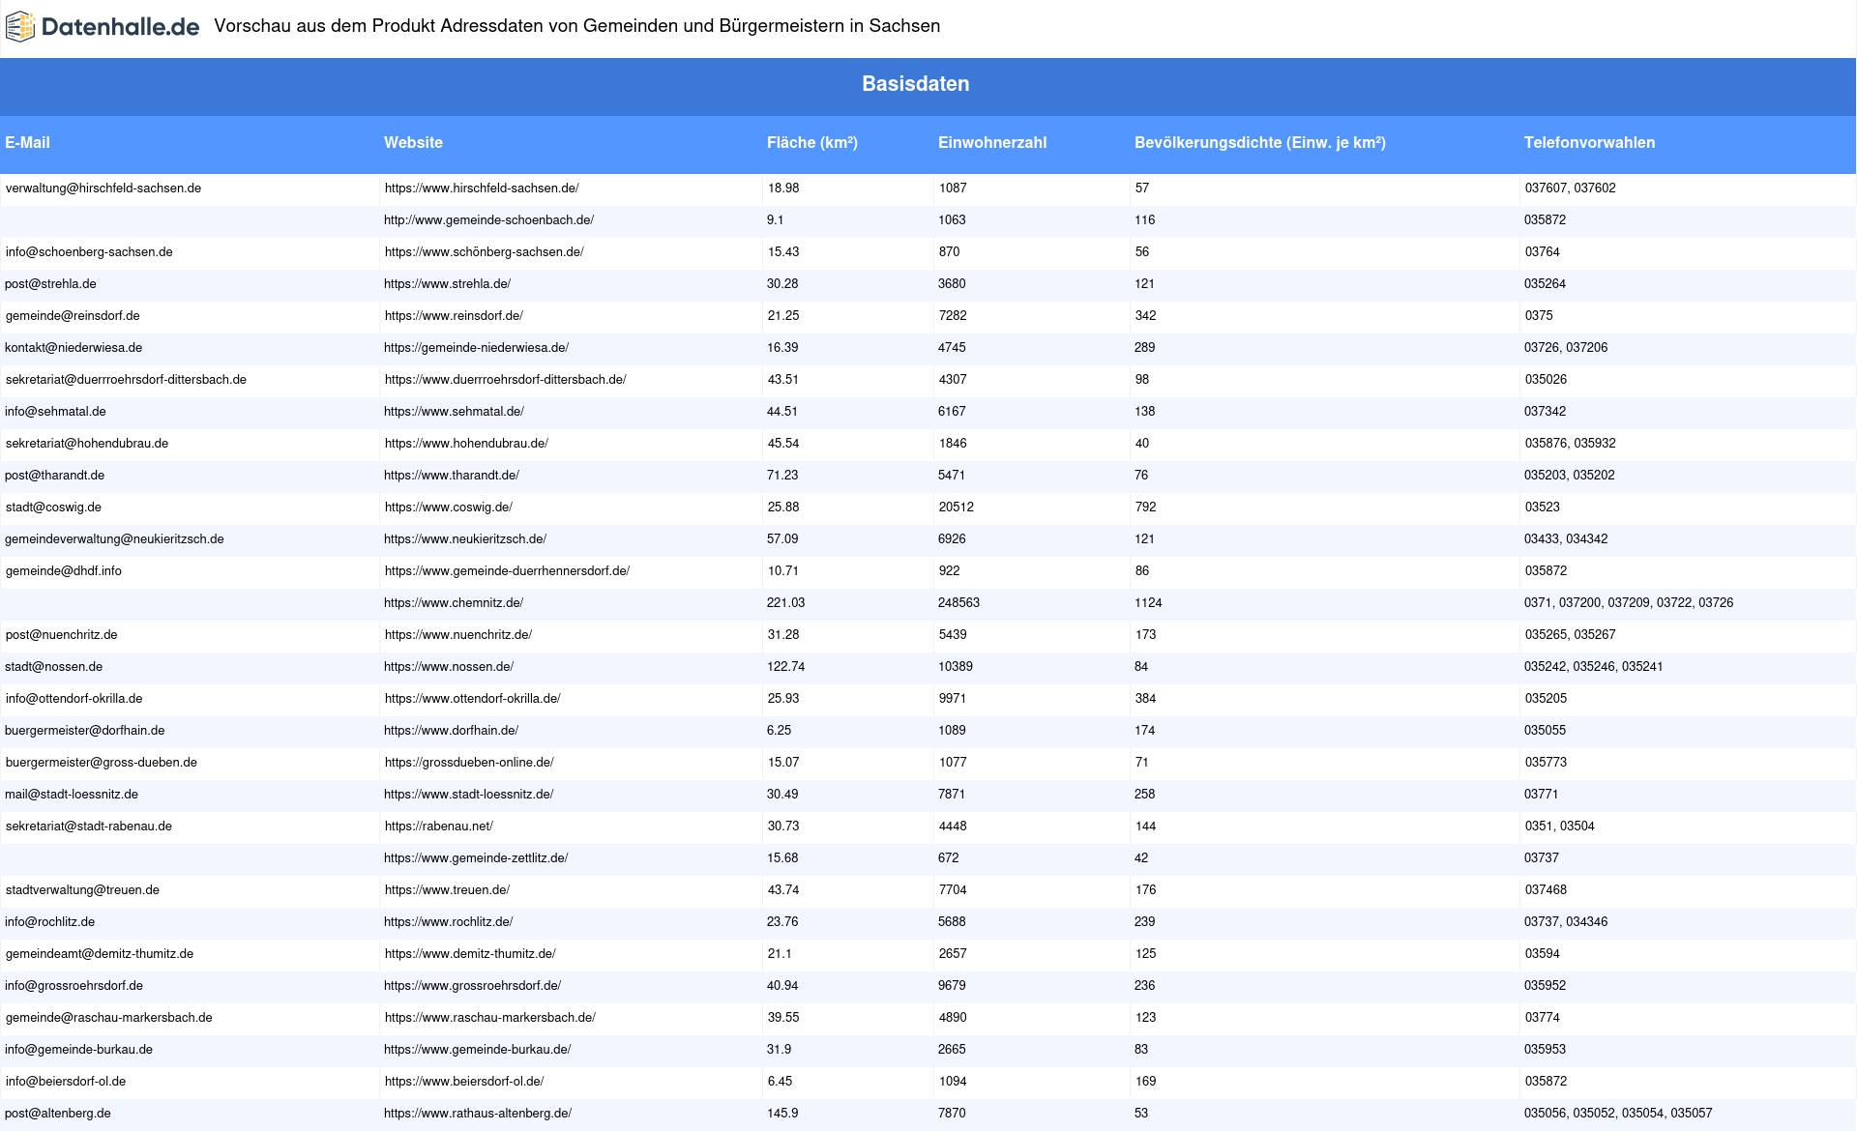Click email post@nuenchritz.de
Viewport: 1857px width, 1131px height.
tap(61, 635)
